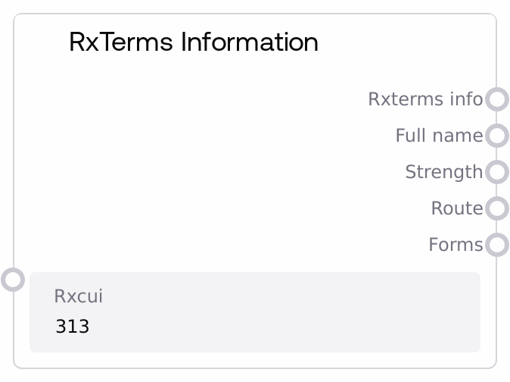The width and height of the screenshot is (510, 382).
Task: Click the 'Rxterms info' output label
Action: coord(424,99)
